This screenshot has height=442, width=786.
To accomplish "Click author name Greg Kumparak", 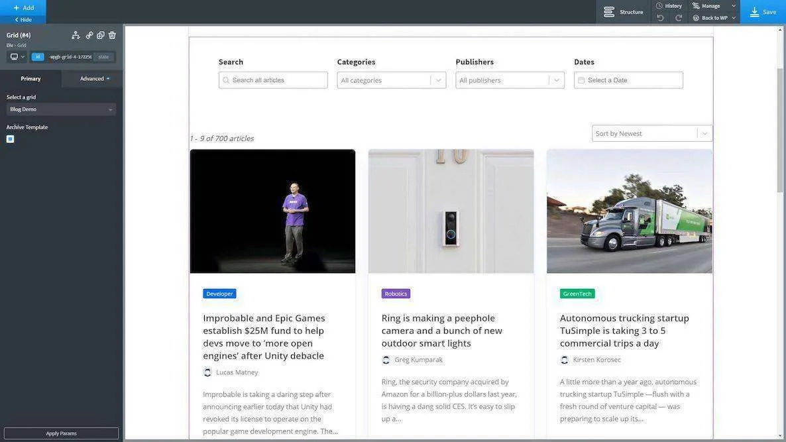I will click(x=419, y=360).
